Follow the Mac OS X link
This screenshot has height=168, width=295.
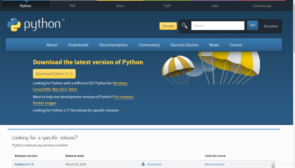(60, 89)
